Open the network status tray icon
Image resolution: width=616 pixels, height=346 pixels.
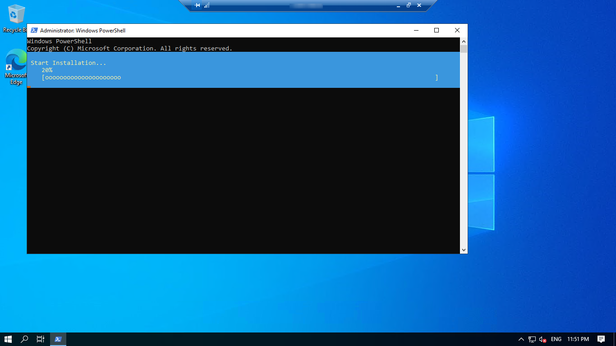click(x=532, y=339)
